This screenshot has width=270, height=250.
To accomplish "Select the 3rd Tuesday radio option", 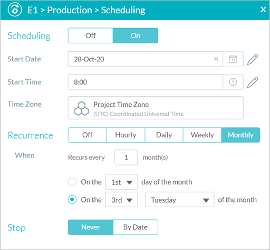I will tap(72, 200).
